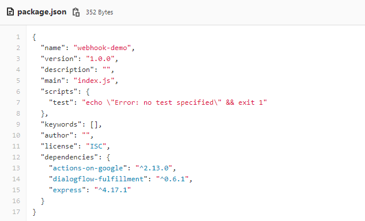
Task: Click the "1.0.0" version string
Action: point(100,59)
